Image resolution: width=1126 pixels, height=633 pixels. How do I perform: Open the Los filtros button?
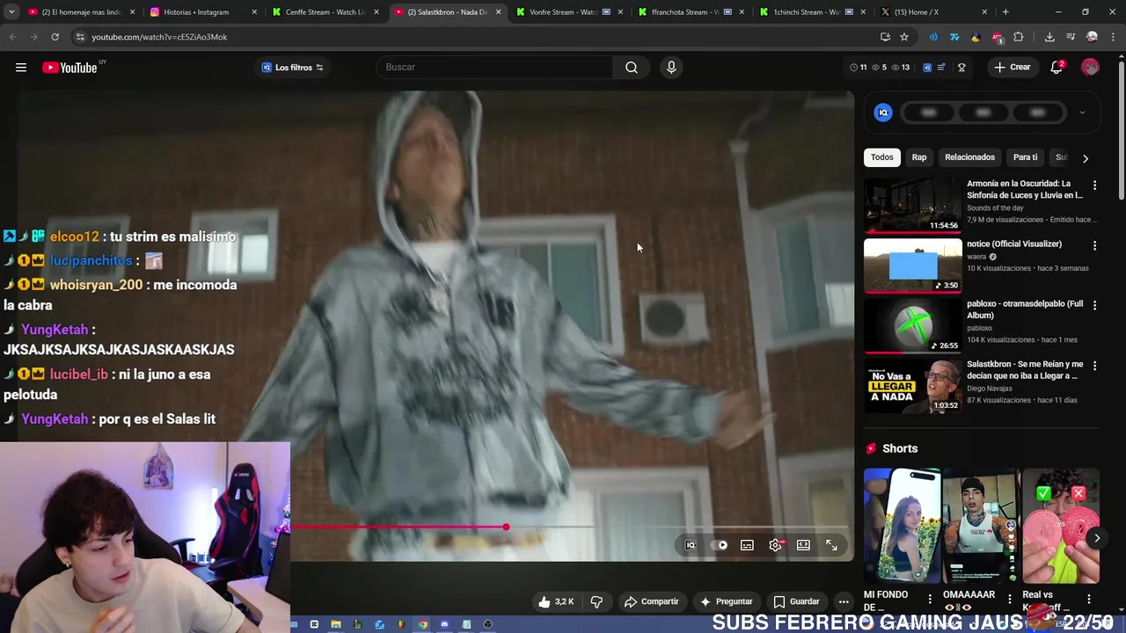click(293, 68)
